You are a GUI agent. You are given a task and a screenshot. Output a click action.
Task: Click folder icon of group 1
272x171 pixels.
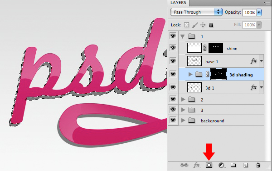[192, 36]
